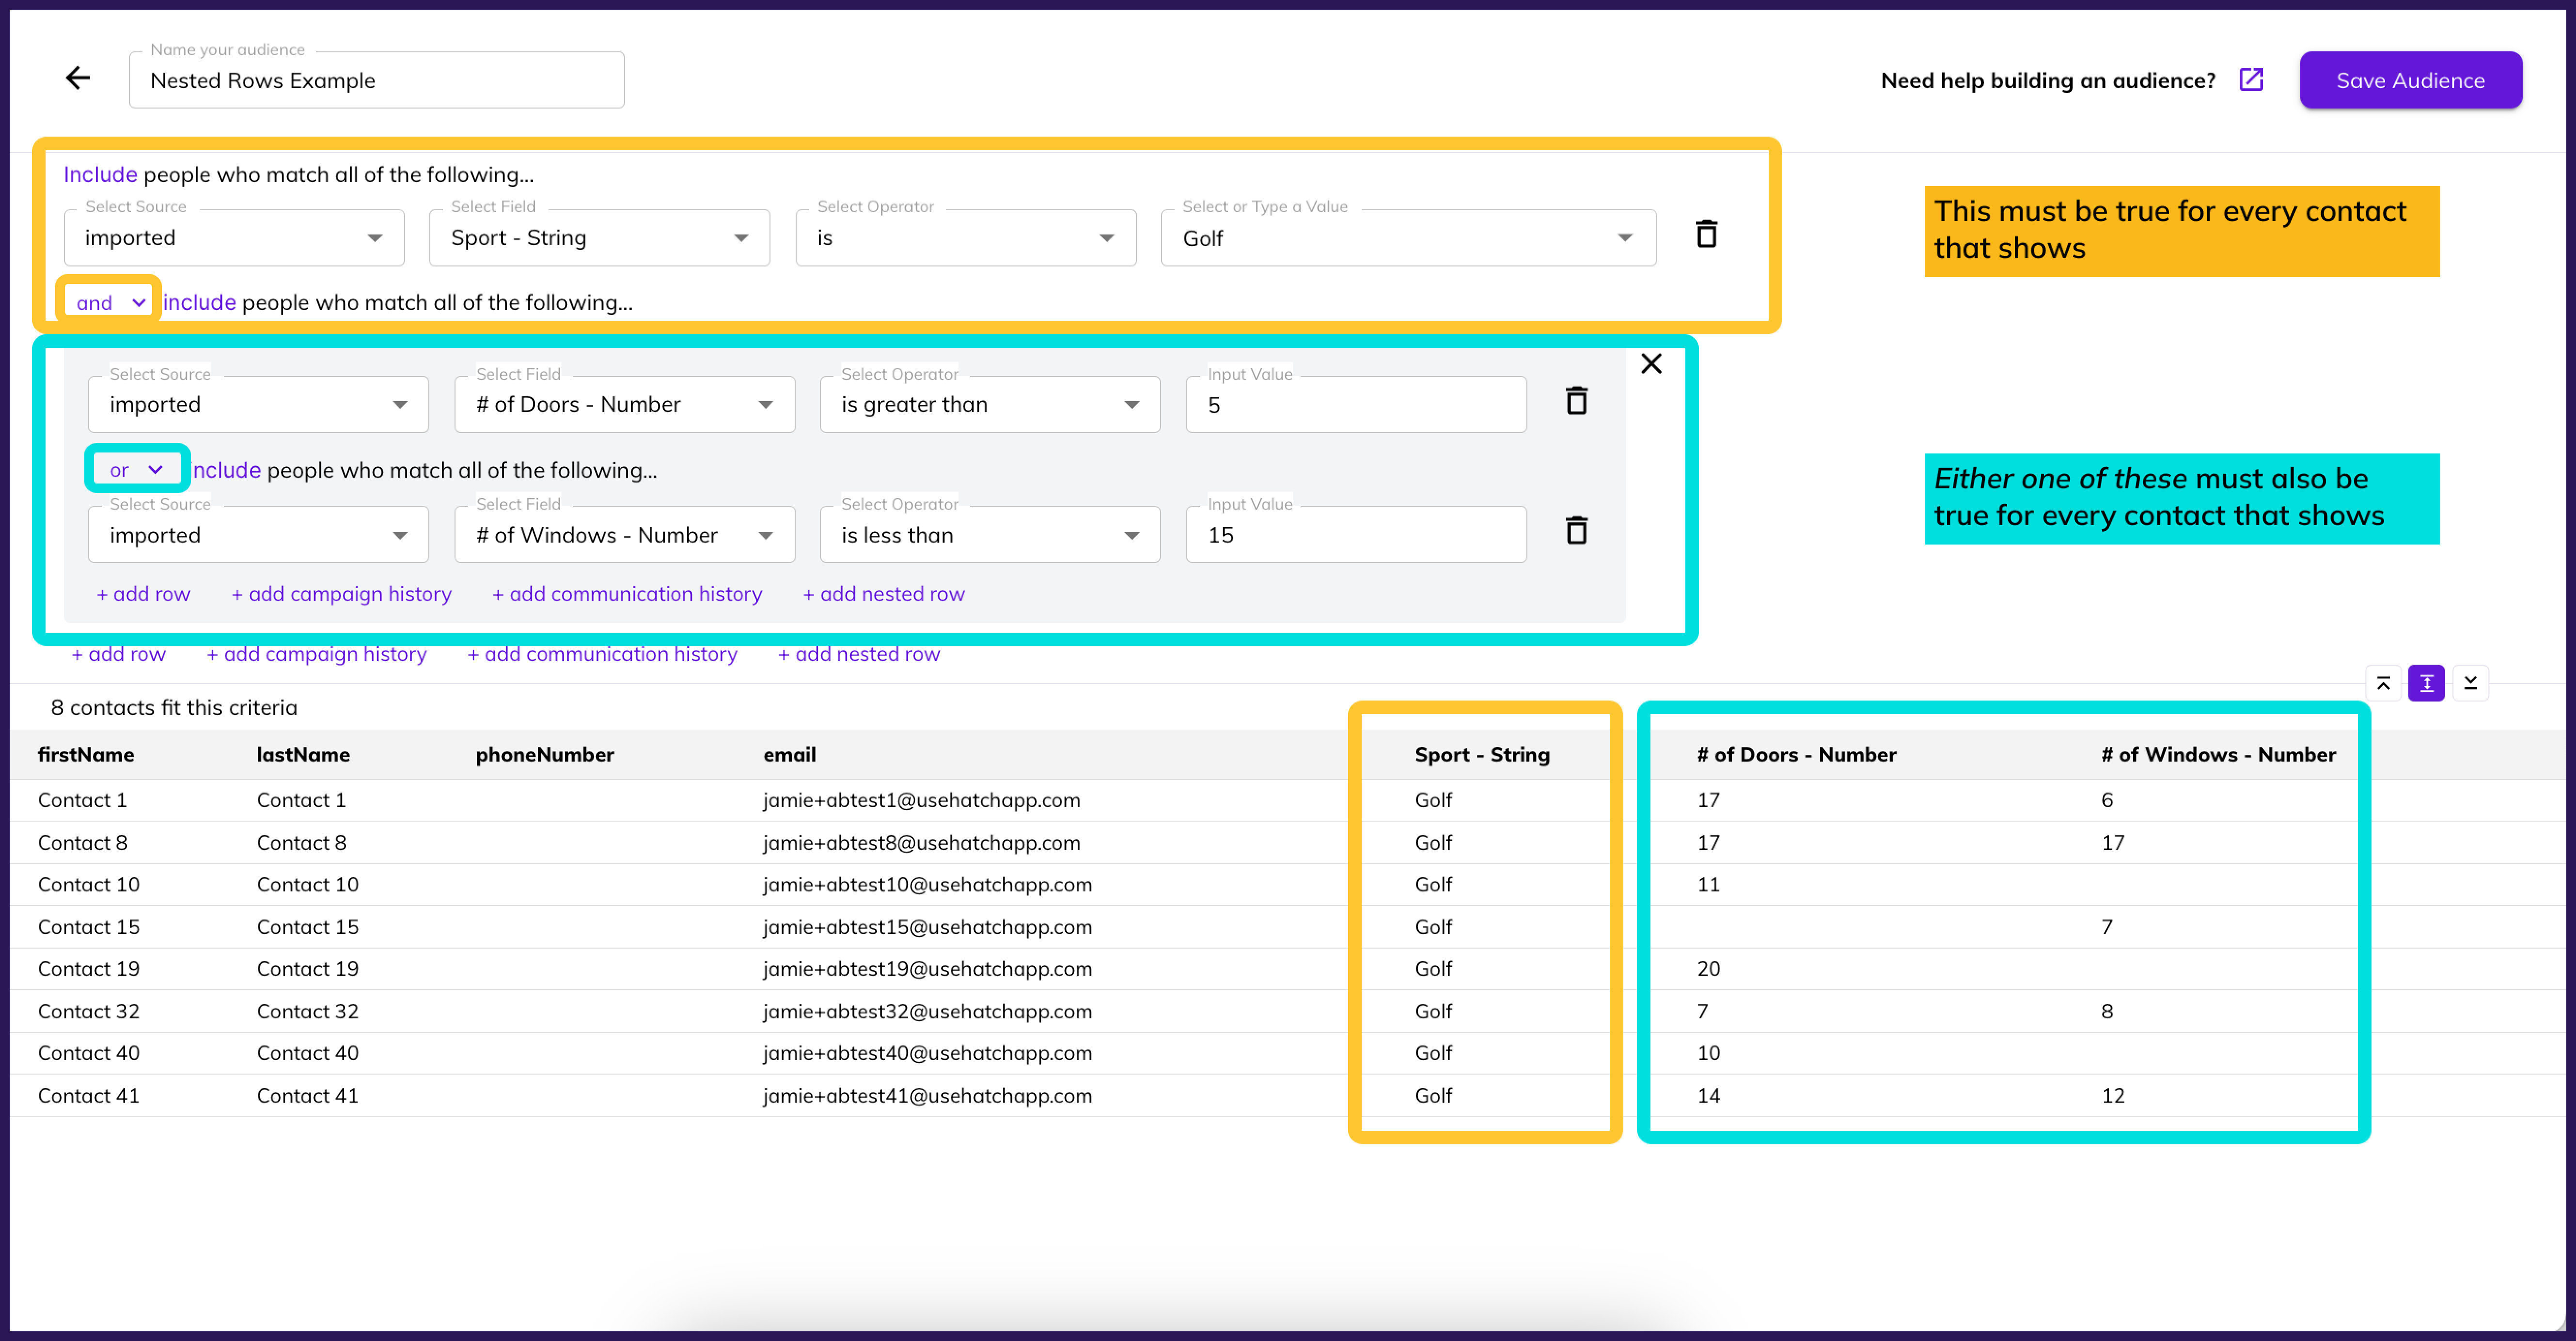Click nested '+ add campaign history' link
Screen dimensions: 2576x1341
(341, 594)
